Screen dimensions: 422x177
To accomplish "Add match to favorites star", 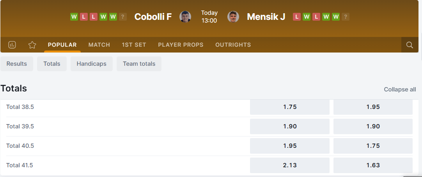I will pos(32,45).
